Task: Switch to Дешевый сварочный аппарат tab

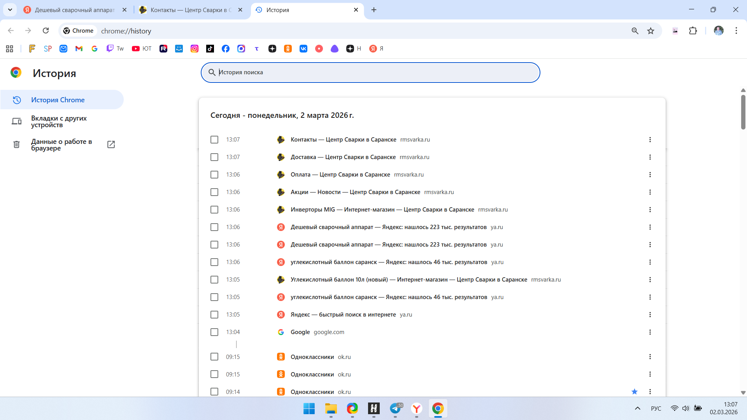Action: click(74, 10)
